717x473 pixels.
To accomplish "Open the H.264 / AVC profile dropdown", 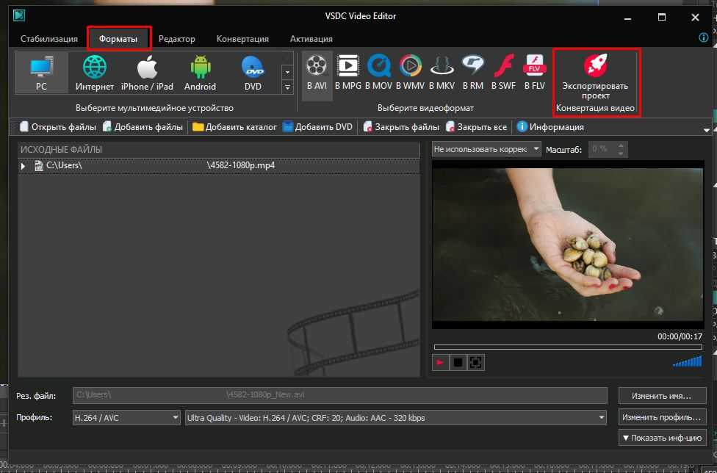I will click(126, 418).
